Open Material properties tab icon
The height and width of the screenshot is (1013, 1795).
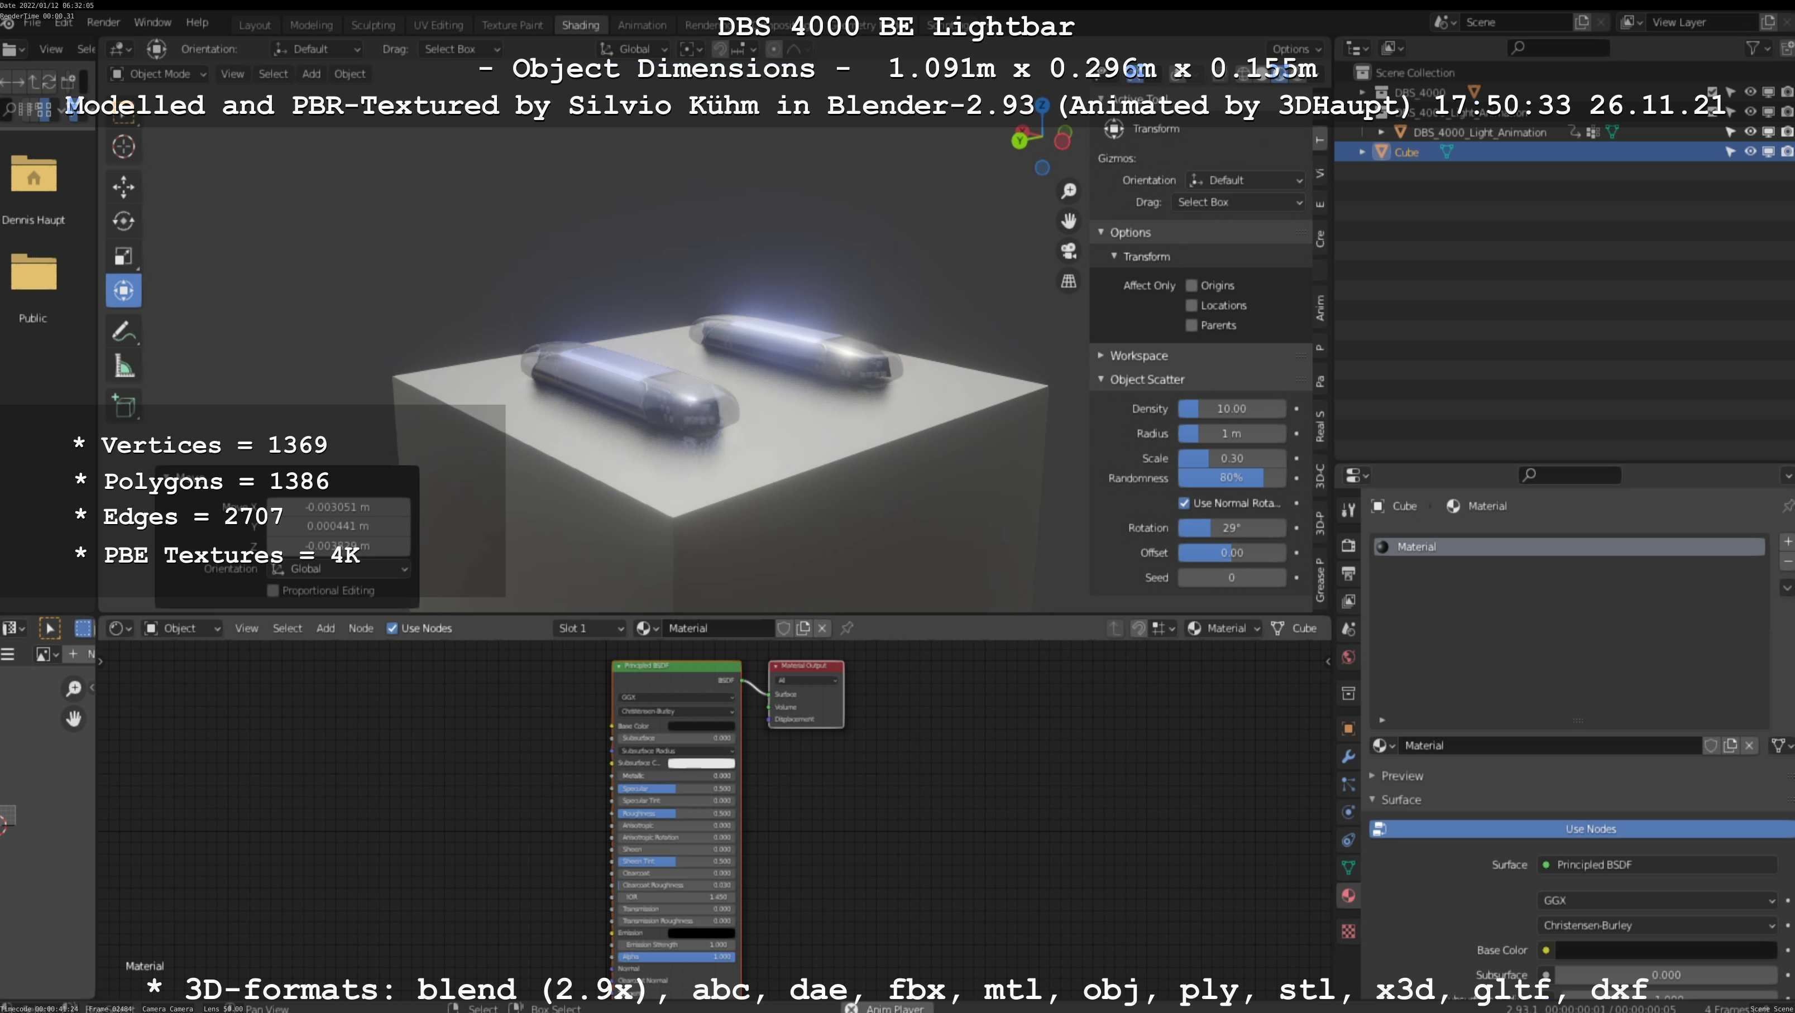[1348, 895]
